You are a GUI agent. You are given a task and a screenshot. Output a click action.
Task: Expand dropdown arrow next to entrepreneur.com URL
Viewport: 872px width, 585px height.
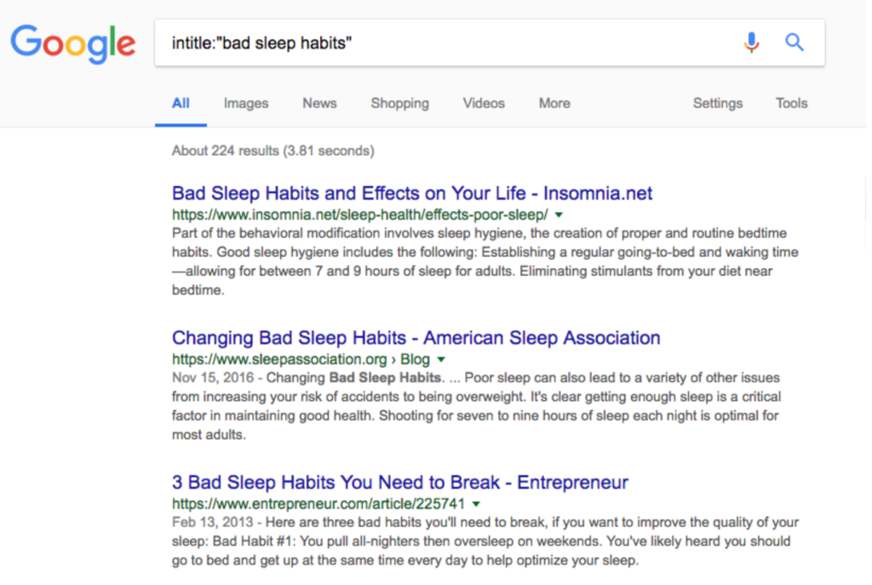[476, 504]
